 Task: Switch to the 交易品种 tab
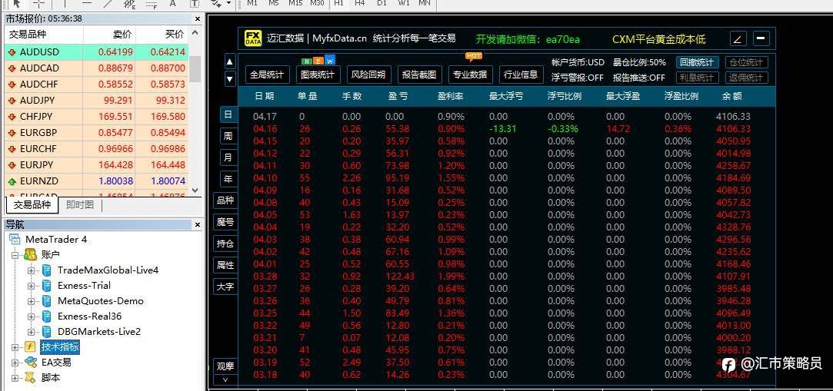pos(32,205)
